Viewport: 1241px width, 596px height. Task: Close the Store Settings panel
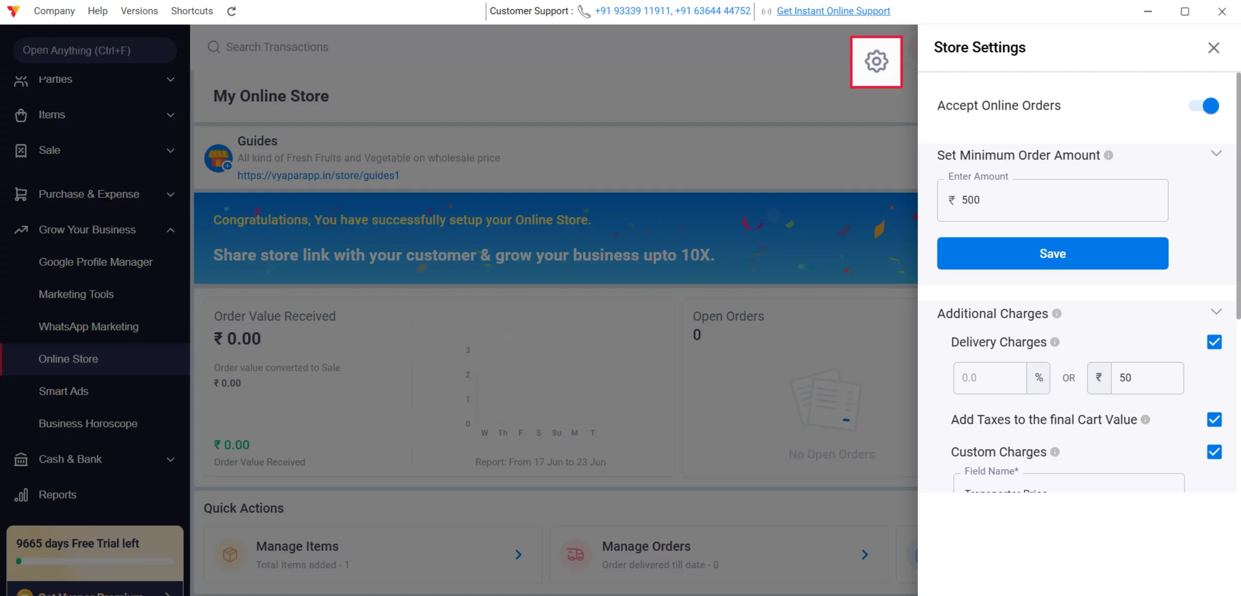1213,48
